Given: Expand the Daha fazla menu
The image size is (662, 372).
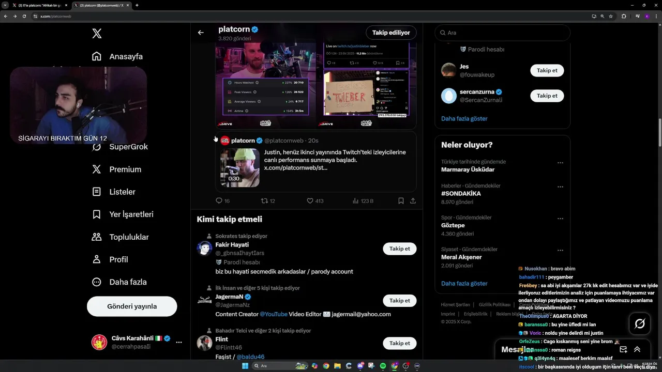Looking at the screenshot, I should (x=119, y=282).
